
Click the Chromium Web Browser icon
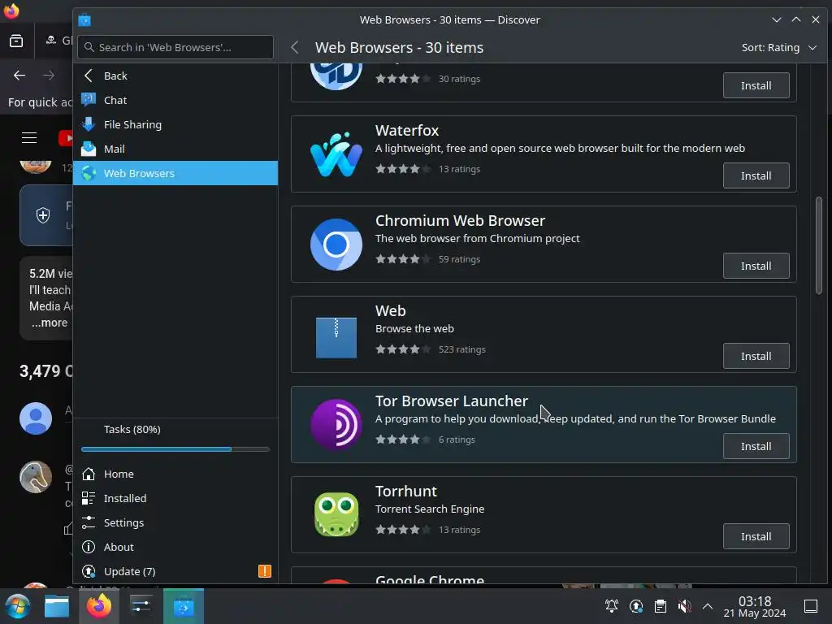point(336,245)
